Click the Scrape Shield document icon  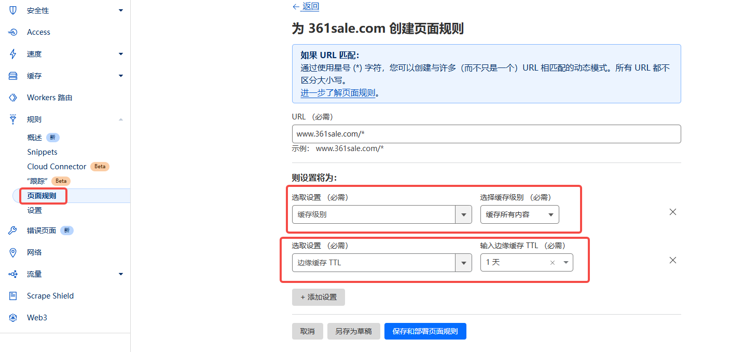(x=12, y=295)
